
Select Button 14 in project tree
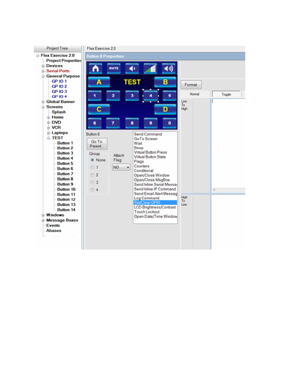66,210
